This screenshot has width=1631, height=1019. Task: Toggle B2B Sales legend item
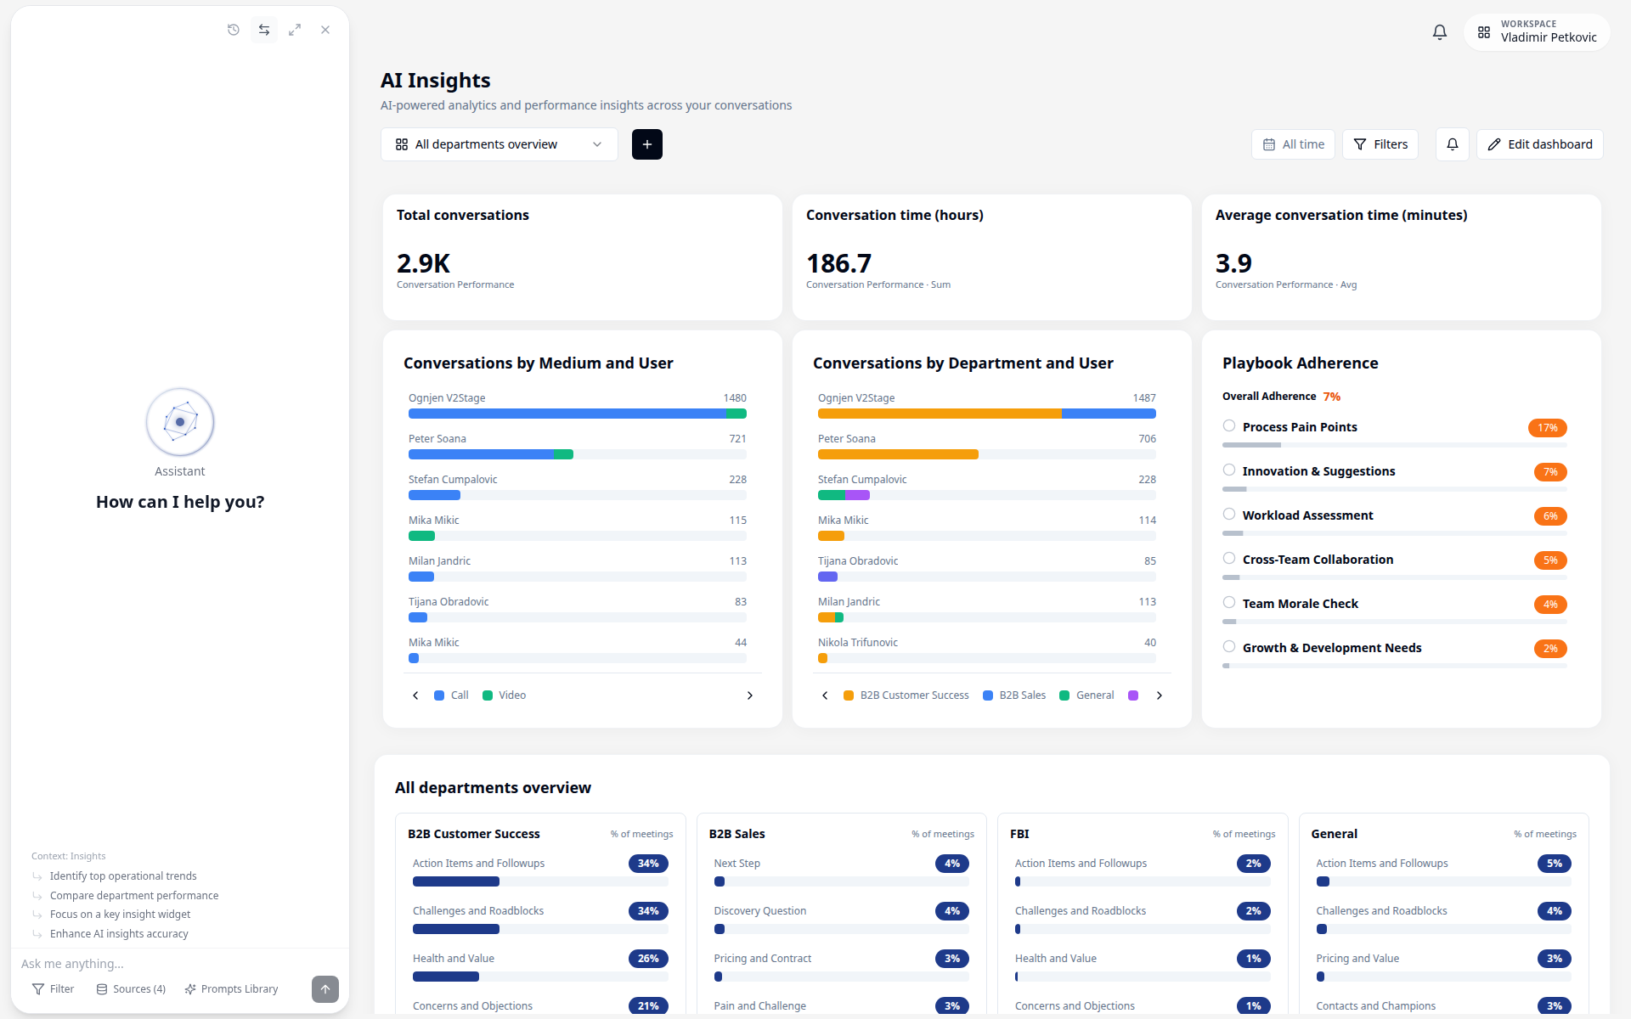[1014, 695]
